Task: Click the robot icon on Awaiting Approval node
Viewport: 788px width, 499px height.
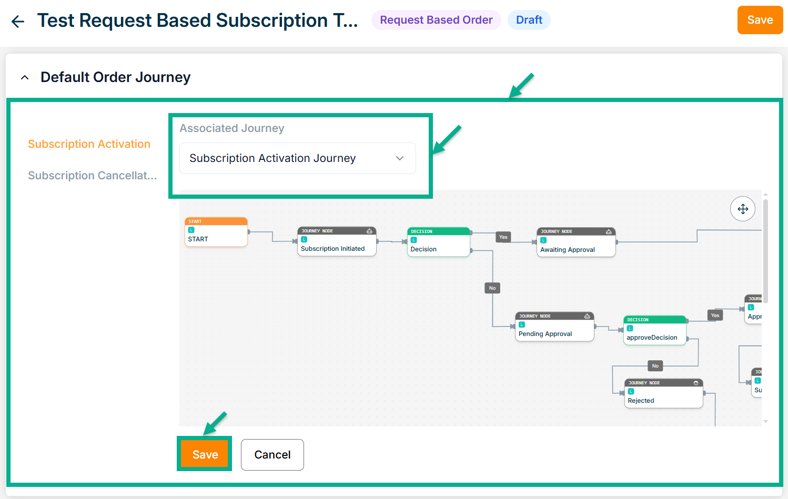Action: pos(609,231)
